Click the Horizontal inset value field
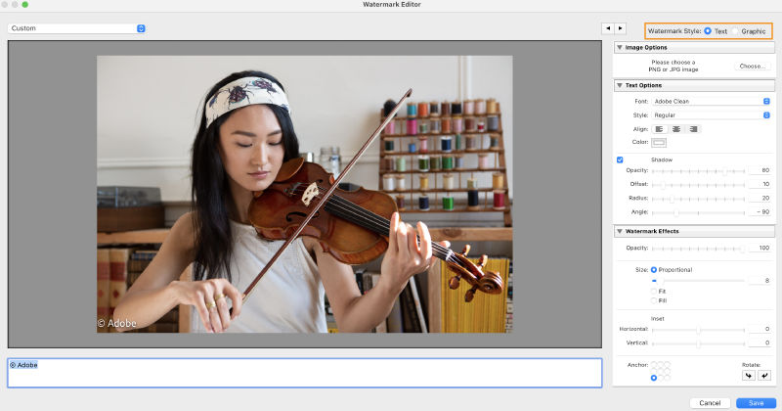Viewport: 782px width, 411px height. pyautogui.click(x=760, y=329)
